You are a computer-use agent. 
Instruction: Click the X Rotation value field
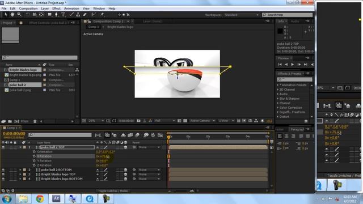pos(102,156)
